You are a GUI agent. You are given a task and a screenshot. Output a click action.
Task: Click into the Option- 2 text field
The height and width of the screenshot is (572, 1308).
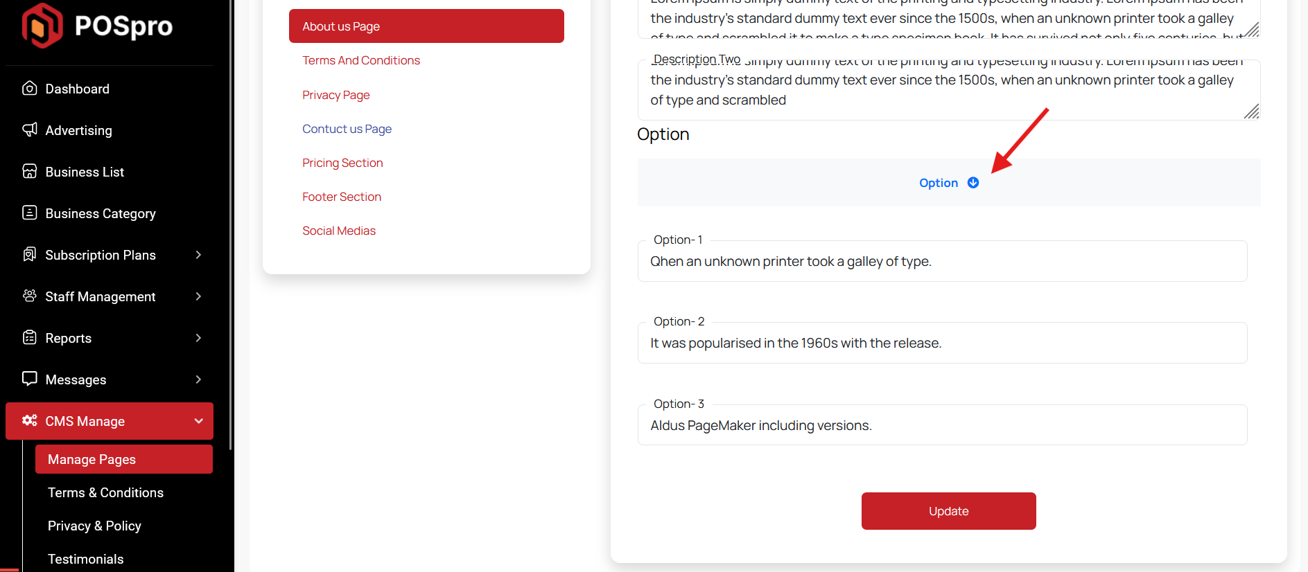(x=942, y=343)
